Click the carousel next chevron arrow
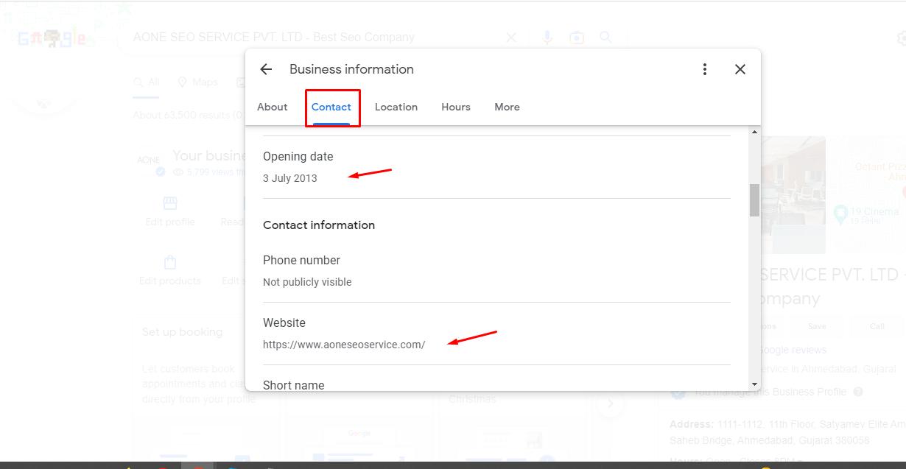The image size is (906, 469). point(610,403)
